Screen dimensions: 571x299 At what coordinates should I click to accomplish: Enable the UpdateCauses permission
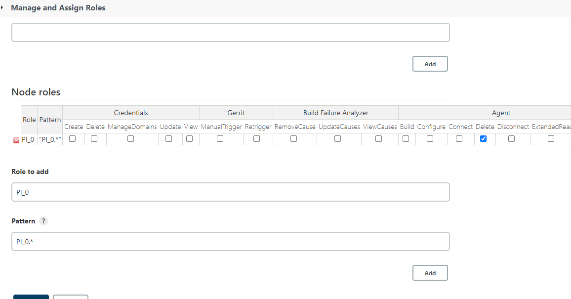tap(338, 139)
